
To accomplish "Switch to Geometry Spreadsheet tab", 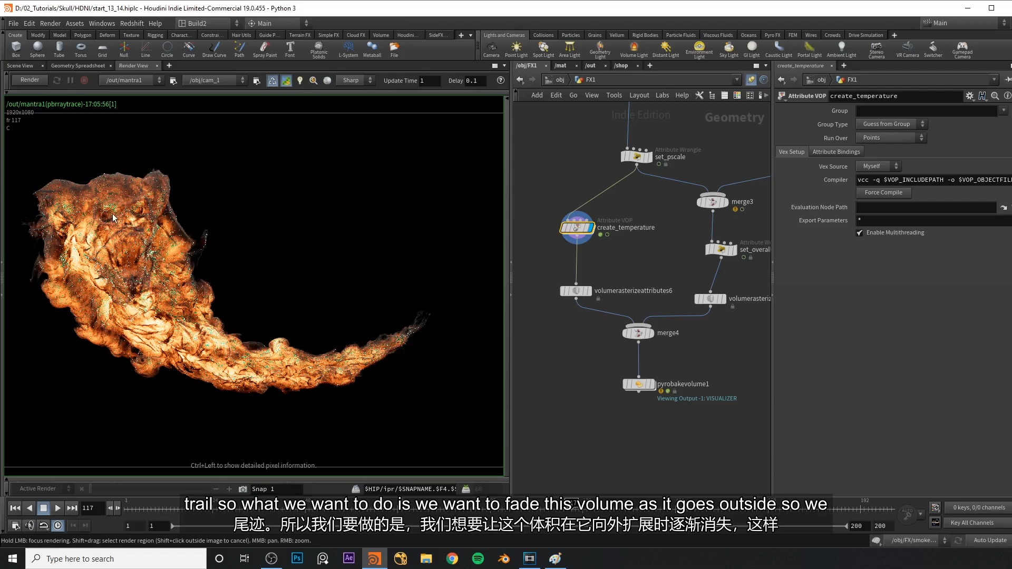I will 77,66.
